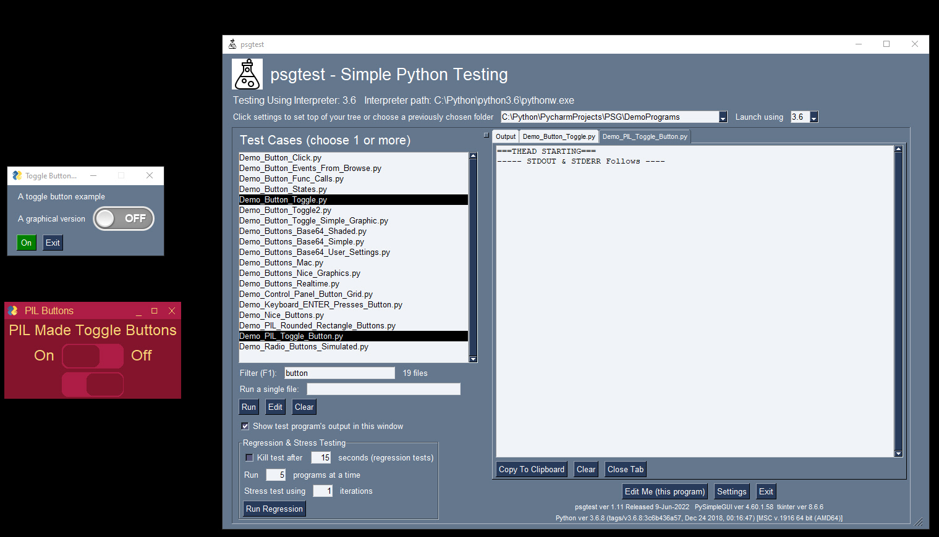Open the previously chosen folder dropdown

723,117
